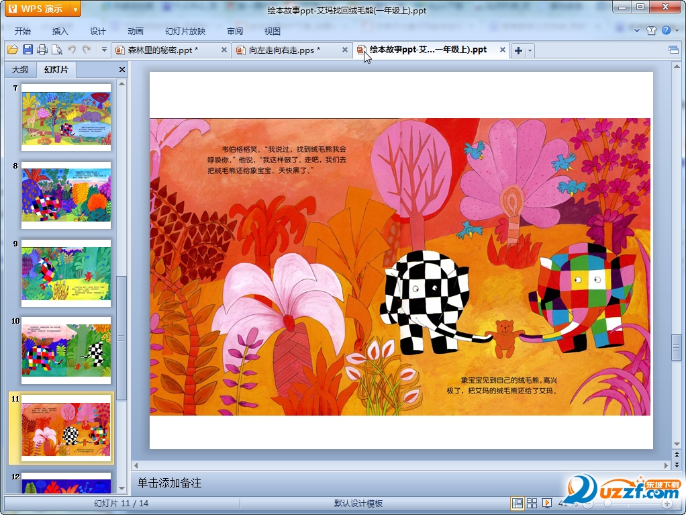Open the 动画 ribbon tab
Screen dimensions: 686x515
(x=136, y=31)
